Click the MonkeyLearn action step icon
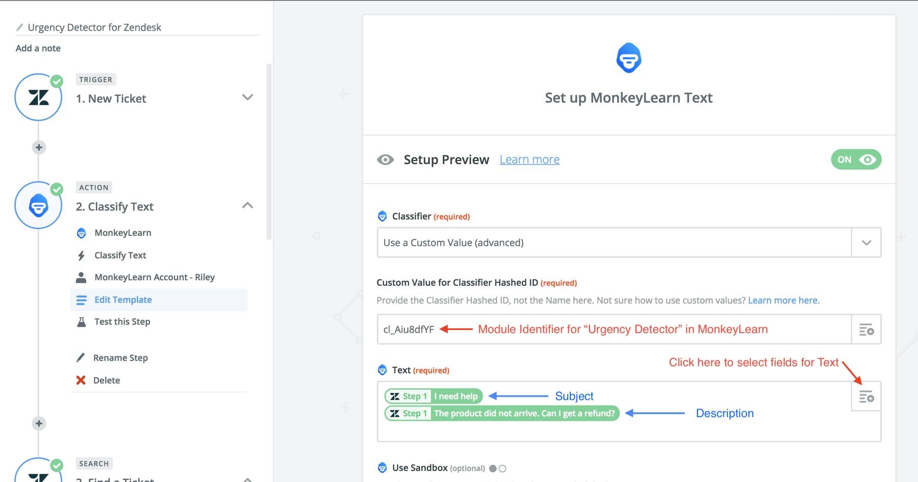 [38, 205]
